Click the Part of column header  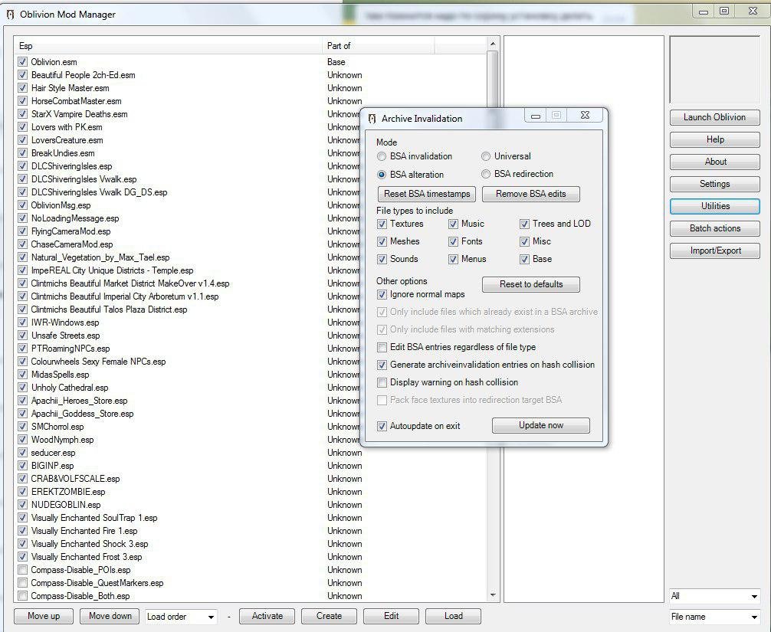pyautogui.click(x=379, y=46)
